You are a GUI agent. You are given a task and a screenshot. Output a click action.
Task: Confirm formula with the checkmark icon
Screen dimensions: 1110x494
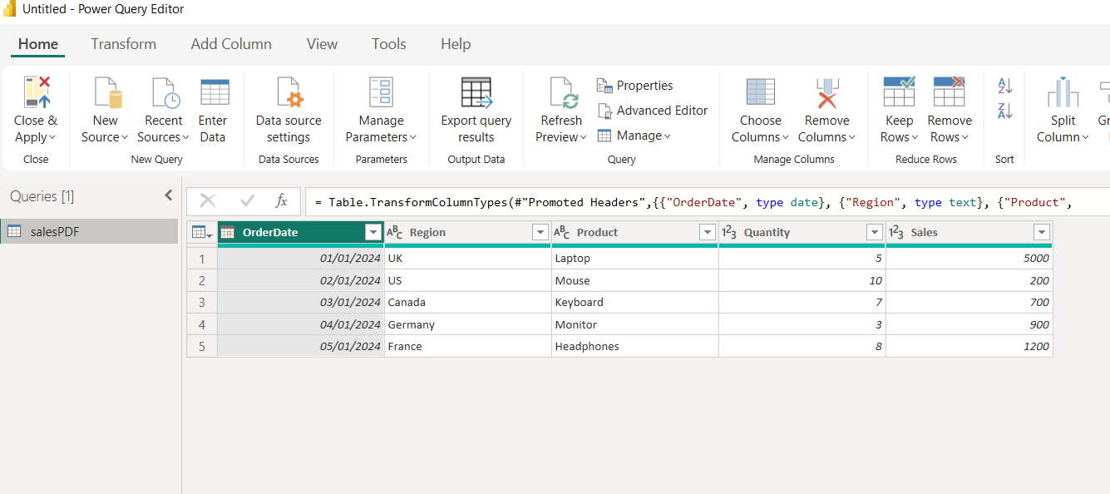click(247, 201)
